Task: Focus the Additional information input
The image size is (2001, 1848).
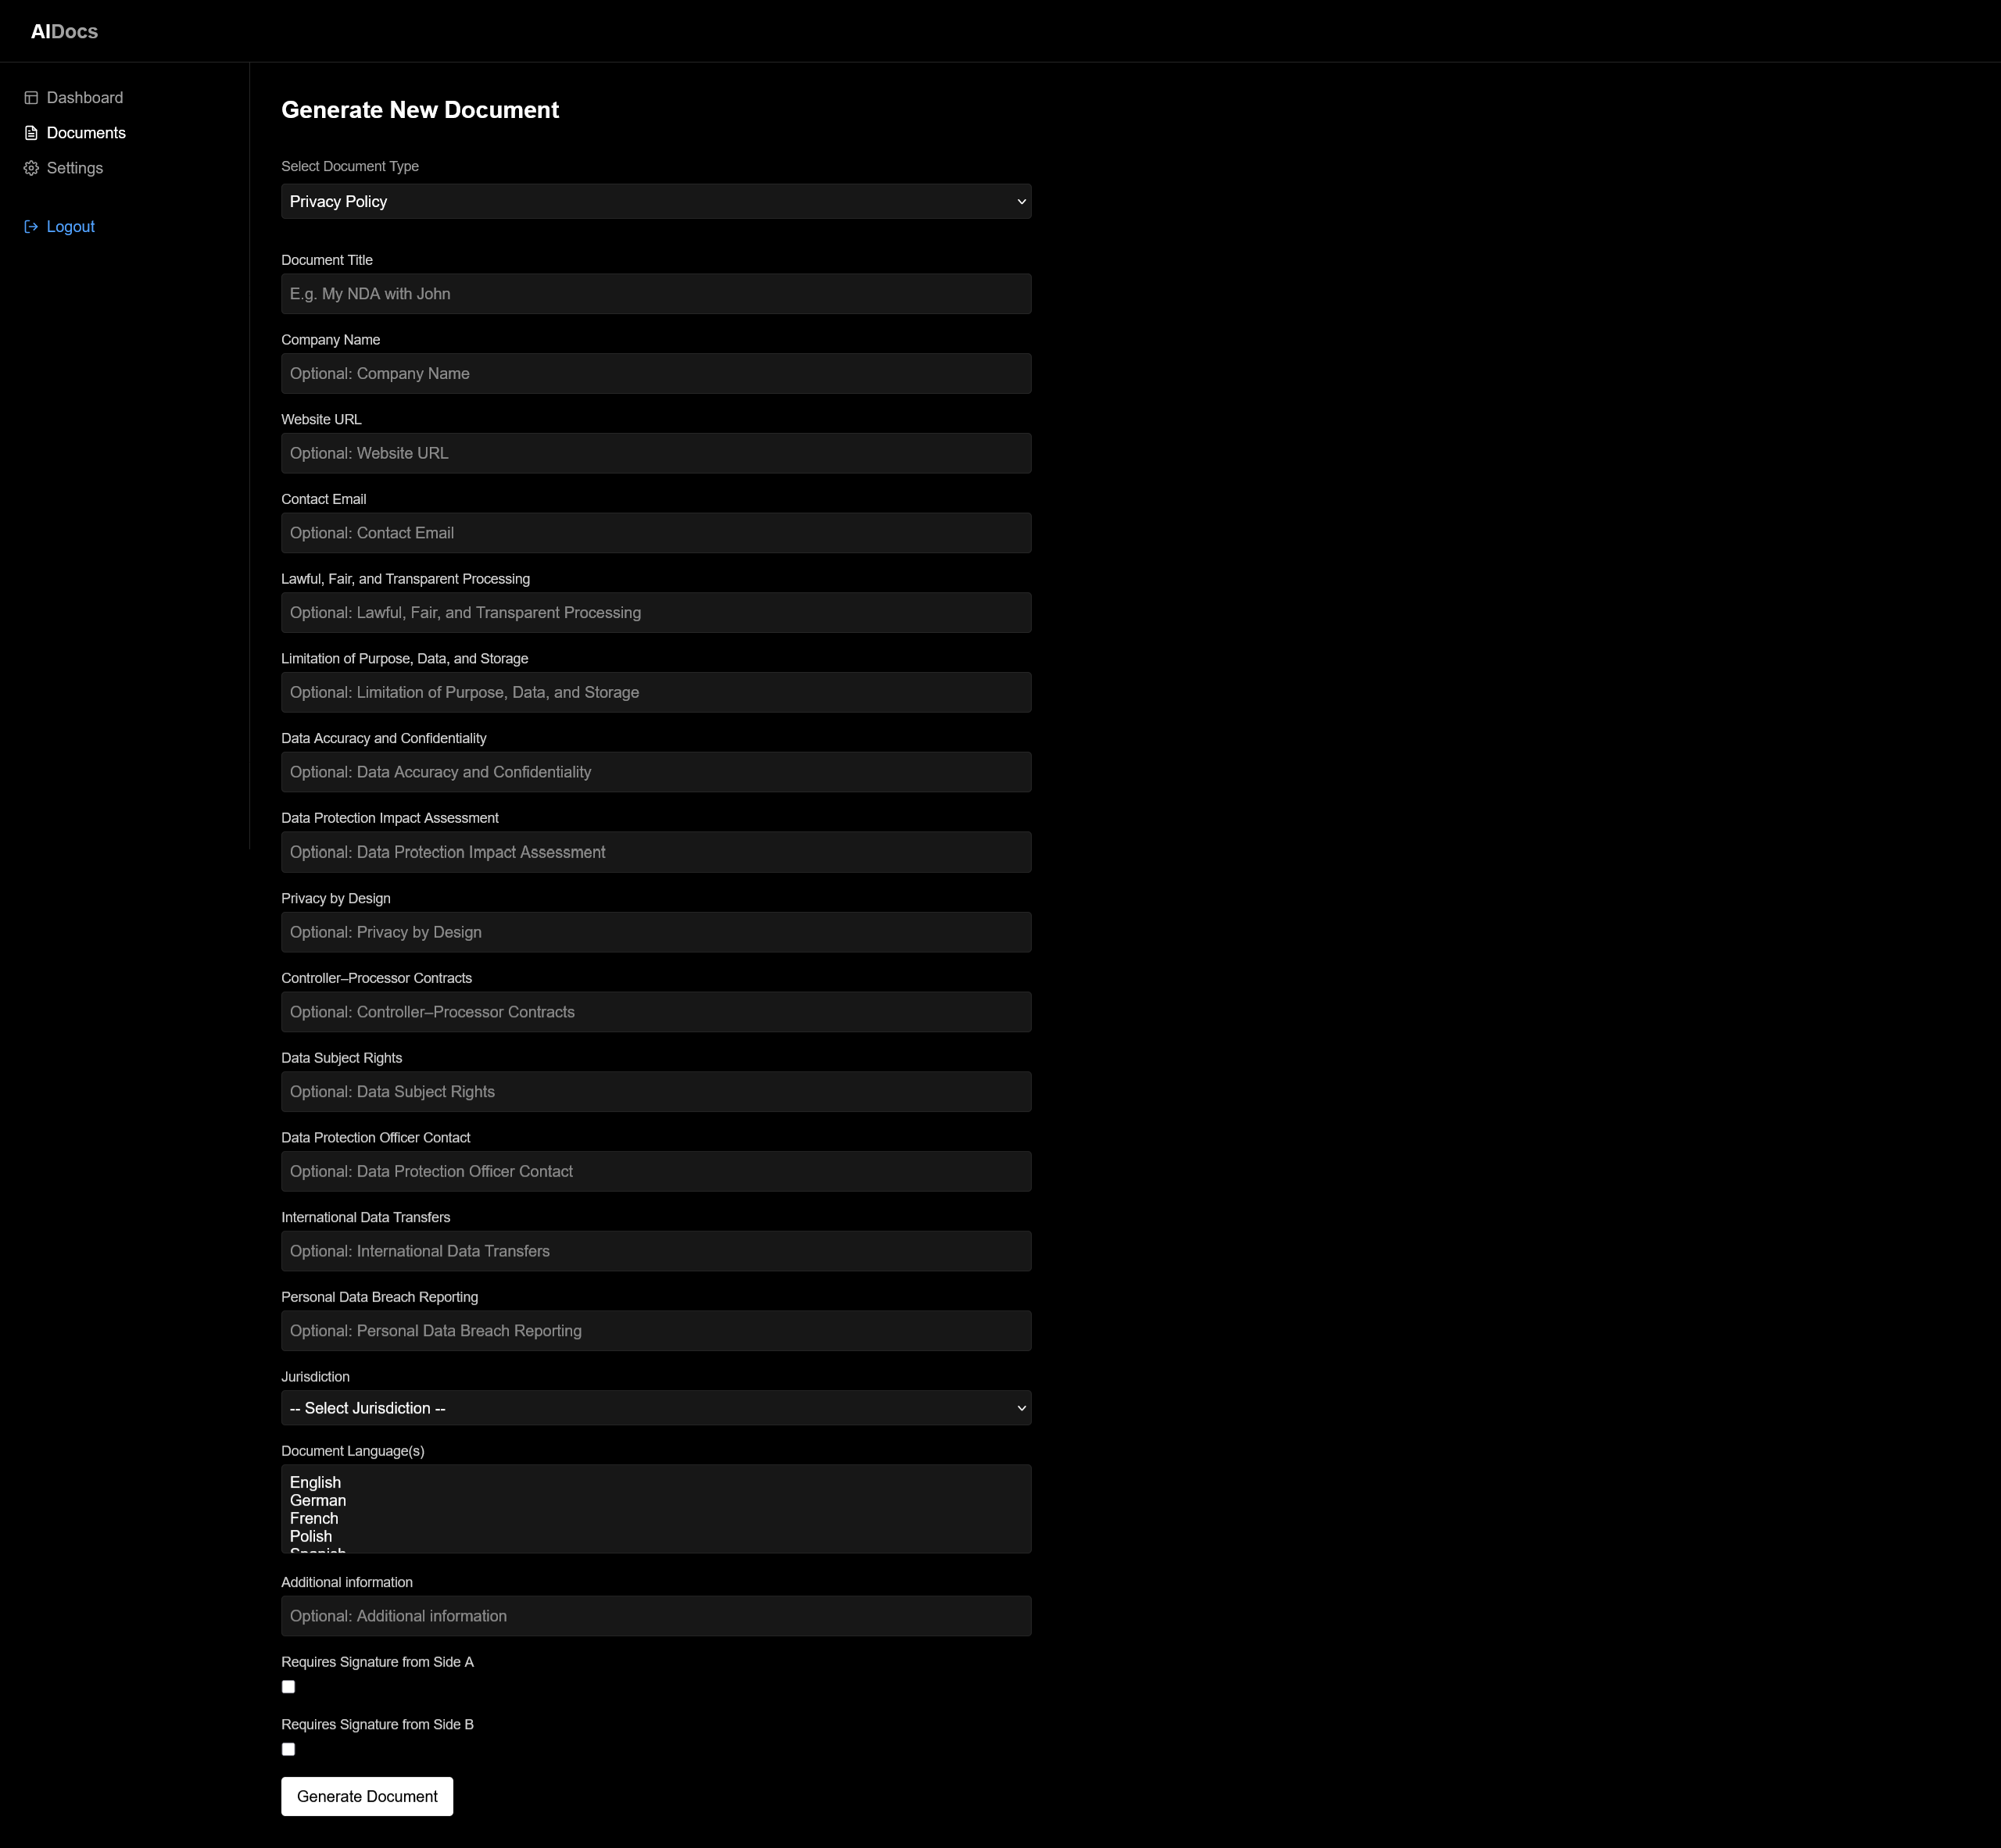Action: (655, 1615)
